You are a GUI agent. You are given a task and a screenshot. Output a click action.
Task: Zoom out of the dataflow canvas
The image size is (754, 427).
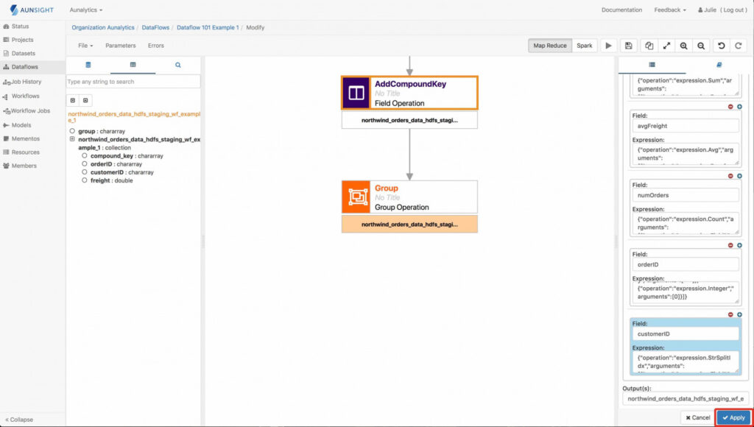click(x=702, y=46)
